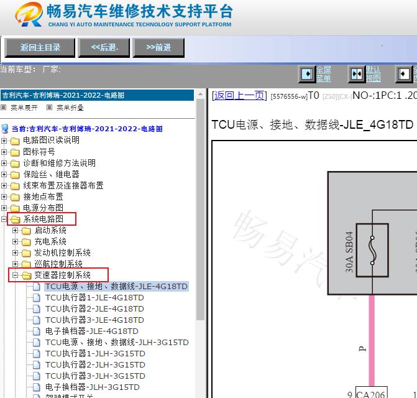Expand the 充电系统 subfolder

point(15,241)
